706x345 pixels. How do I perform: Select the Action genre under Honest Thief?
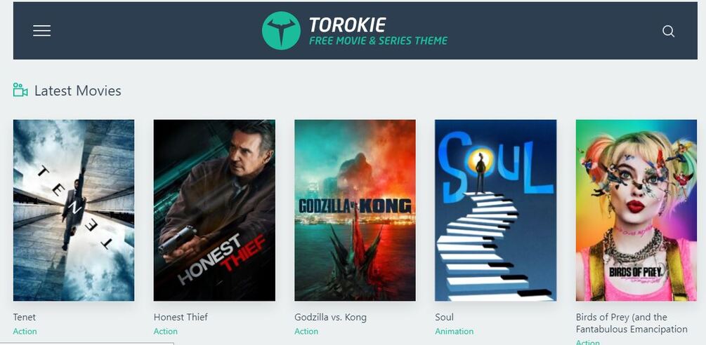coord(166,332)
